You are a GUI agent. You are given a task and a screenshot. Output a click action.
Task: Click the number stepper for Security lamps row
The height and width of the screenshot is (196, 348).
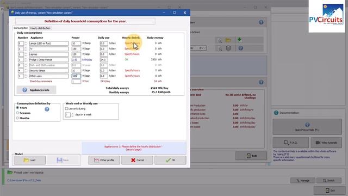[x=26, y=70]
